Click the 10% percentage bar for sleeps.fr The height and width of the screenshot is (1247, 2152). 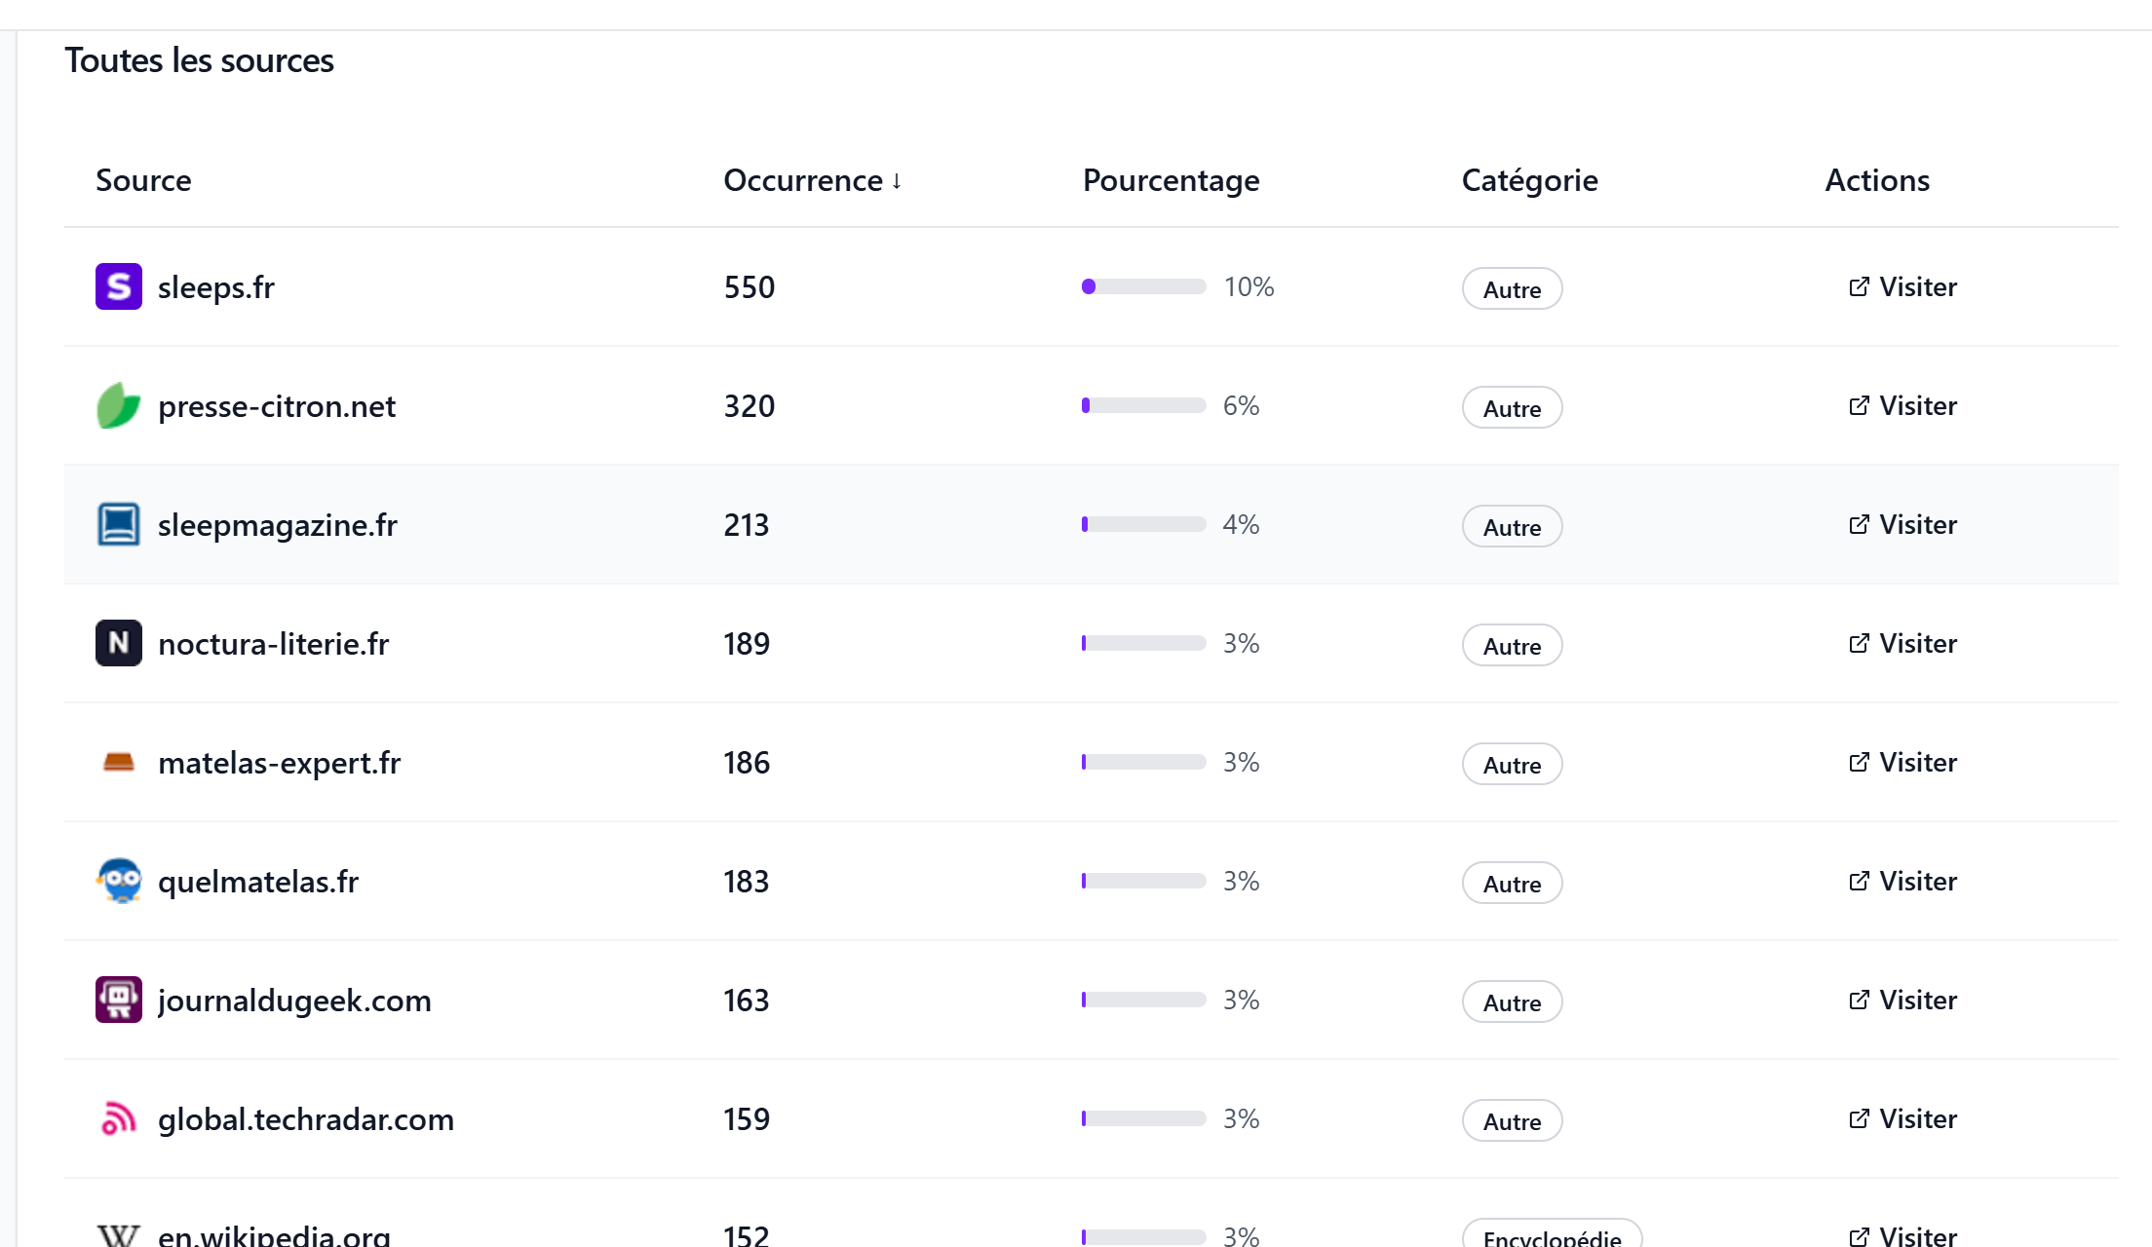[1143, 286]
